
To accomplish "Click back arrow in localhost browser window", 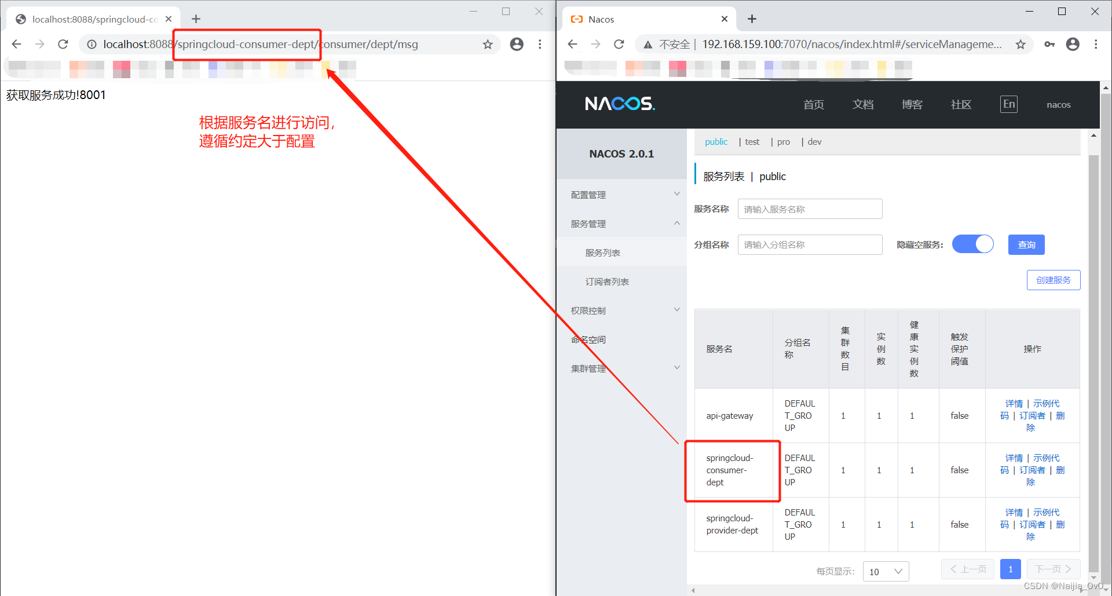I will [x=16, y=44].
